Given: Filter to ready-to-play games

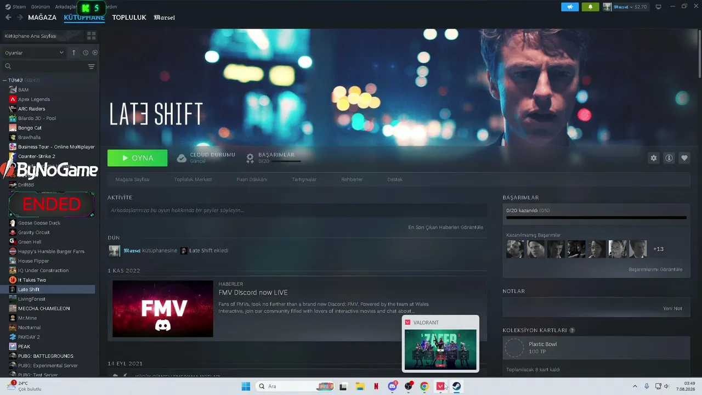Looking at the screenshot, I should coord(95,53).
